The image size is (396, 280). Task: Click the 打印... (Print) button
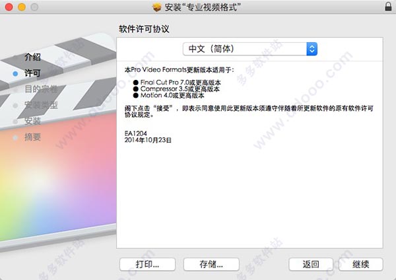tap(147, 264)
